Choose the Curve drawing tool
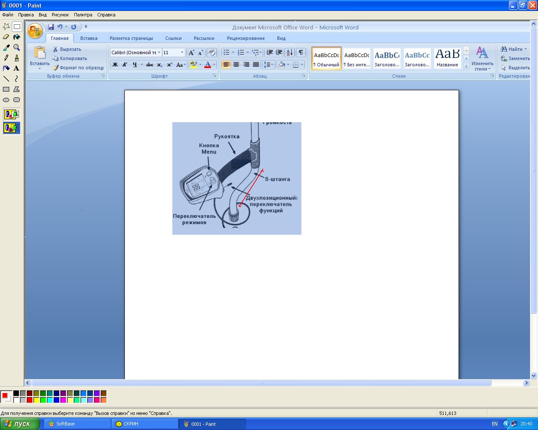This screenshot has width=538, height=430. coord(17,79)
